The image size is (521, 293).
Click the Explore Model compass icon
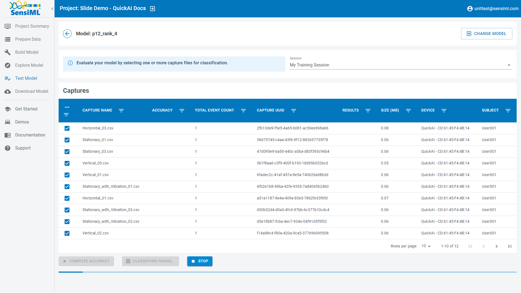pos(8,65)
